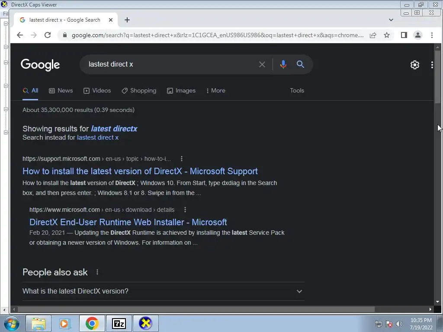Open the More search filters menu
Screen dimensions: 443x332
(215, 91)
